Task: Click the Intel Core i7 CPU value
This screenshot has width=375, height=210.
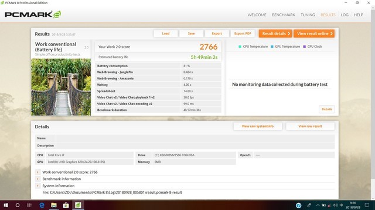Action: coord(56,155)
